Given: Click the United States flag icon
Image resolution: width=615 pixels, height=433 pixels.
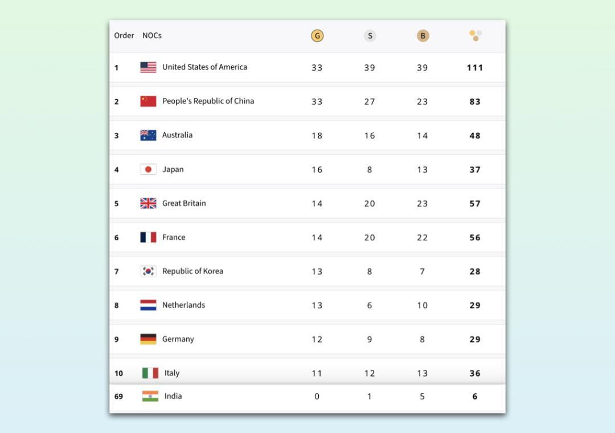Looking at the screenshot, I should 148,67.
